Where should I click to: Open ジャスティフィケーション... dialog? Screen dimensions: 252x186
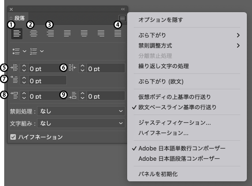187,123
